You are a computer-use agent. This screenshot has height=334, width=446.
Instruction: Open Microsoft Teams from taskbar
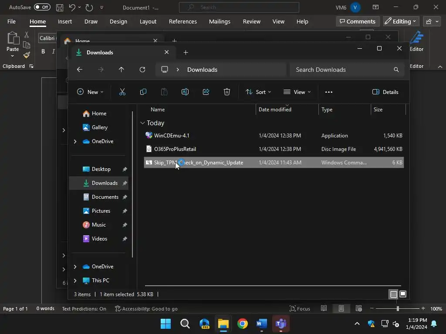click(281, 324)
